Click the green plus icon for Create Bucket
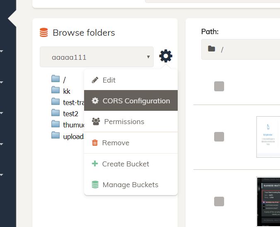280x227 pixels. (95, 164)
